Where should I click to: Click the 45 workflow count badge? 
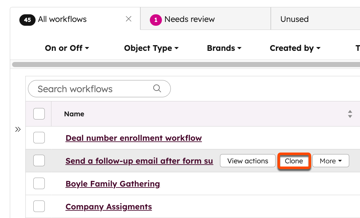[x=27, y=19]
